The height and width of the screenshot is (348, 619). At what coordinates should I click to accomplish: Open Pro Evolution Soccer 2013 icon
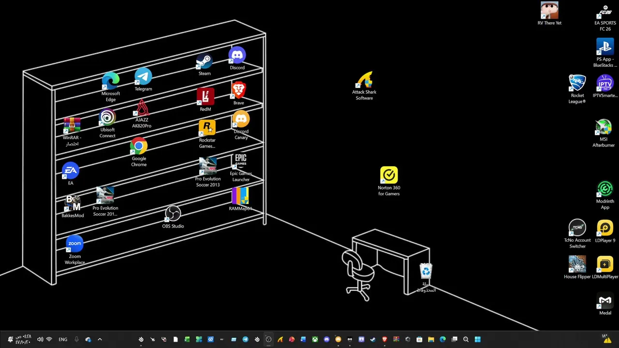208,173
